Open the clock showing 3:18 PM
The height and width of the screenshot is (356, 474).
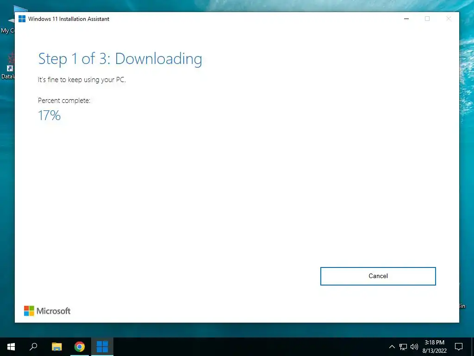(x=434, y=347)
